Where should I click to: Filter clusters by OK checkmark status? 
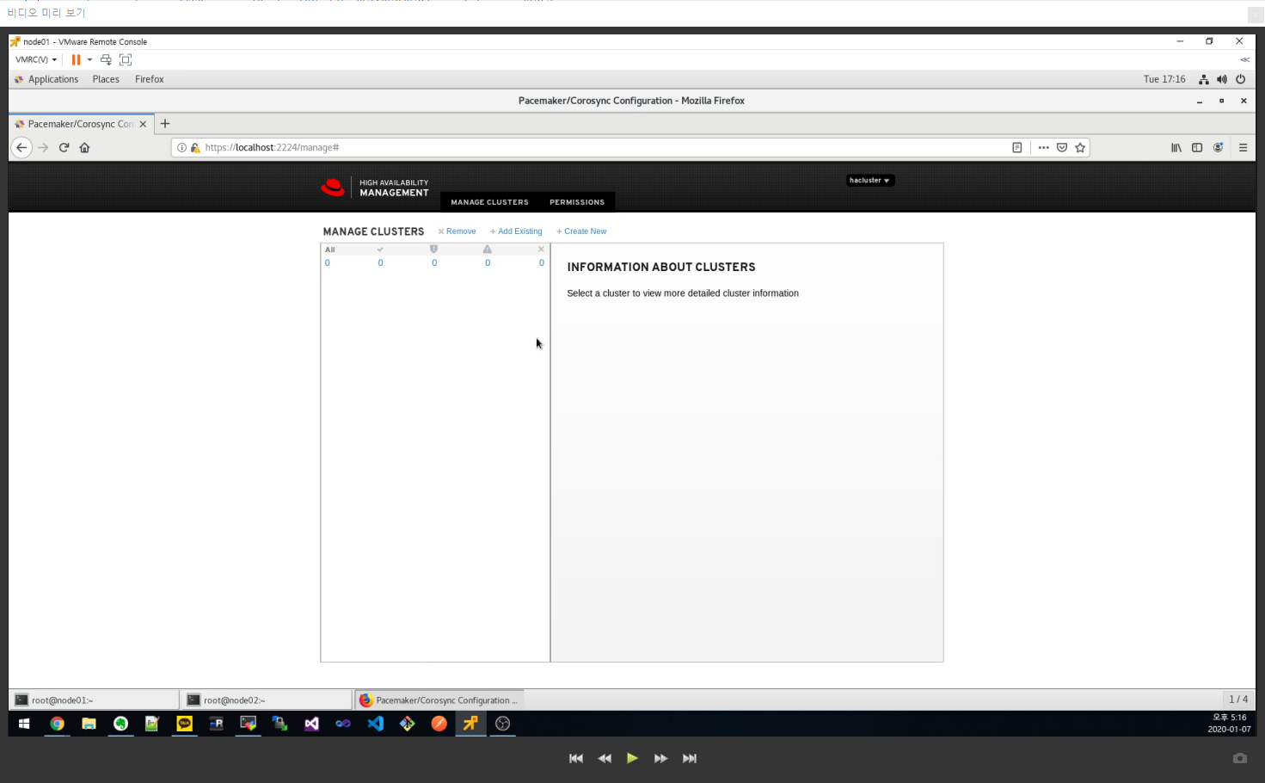380,250
